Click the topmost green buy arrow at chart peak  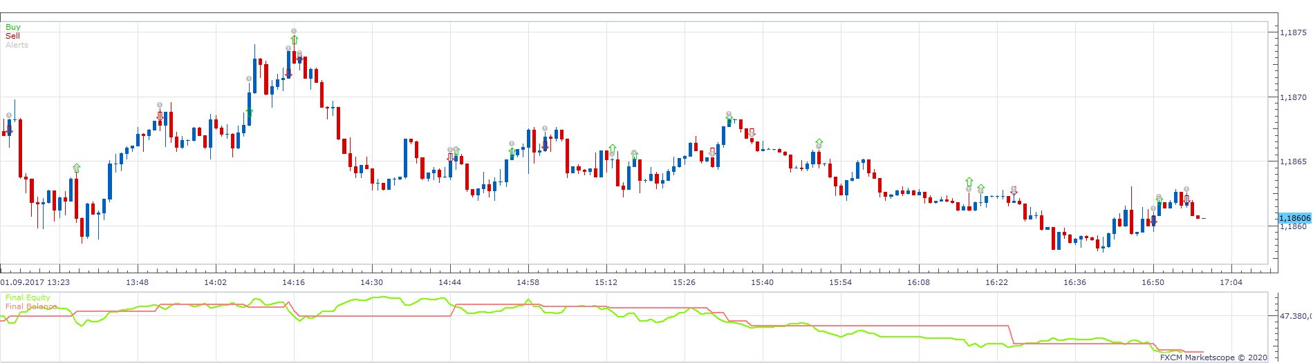click(x=295, y=40)
